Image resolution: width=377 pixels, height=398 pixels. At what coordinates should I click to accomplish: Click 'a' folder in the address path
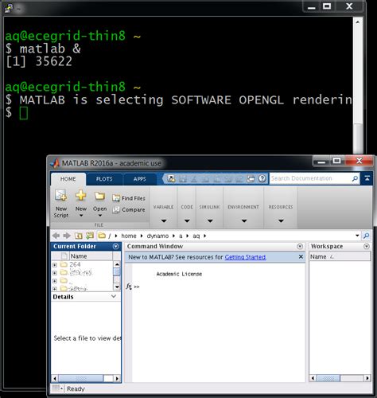pos(181,236)
